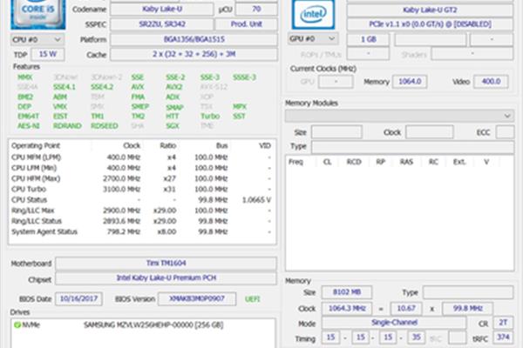
Task: Click the PCIe v1.1 DISABLED field
Action: [x=430, y=24]
